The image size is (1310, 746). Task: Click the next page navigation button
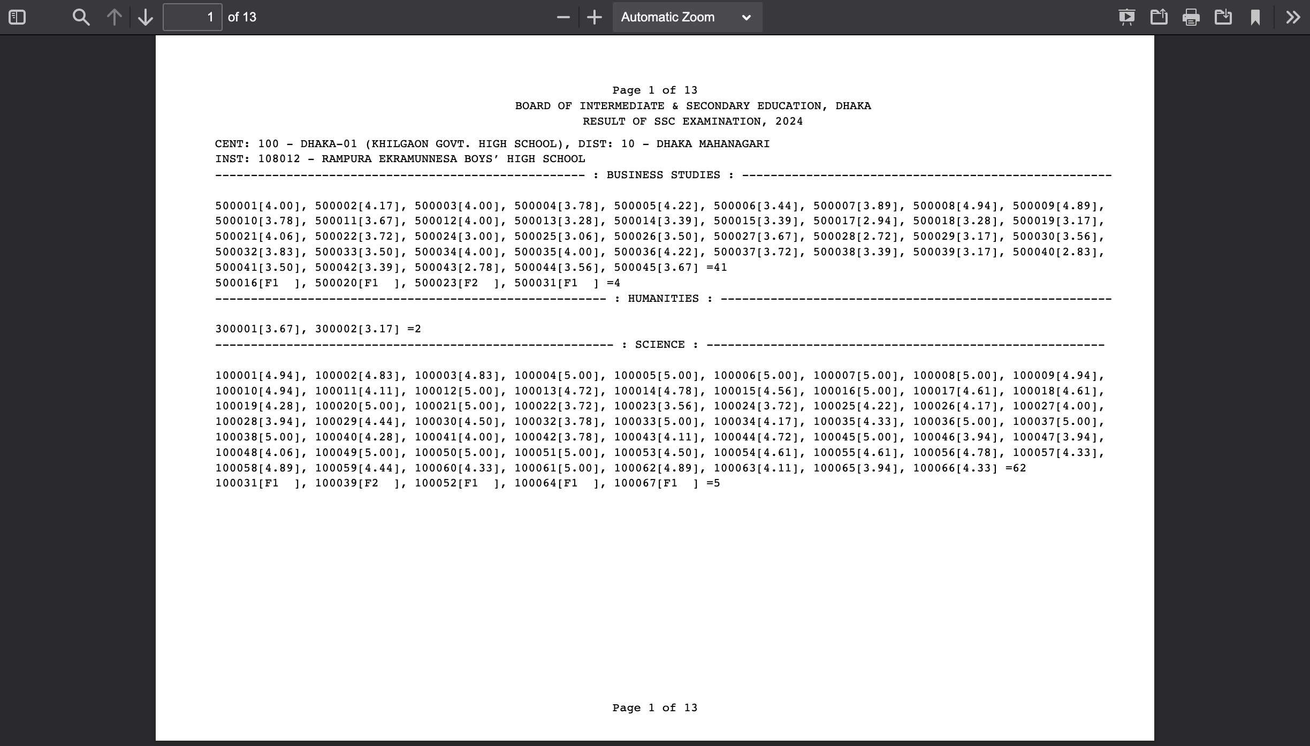pyautogui.click(x=146, y=17)
